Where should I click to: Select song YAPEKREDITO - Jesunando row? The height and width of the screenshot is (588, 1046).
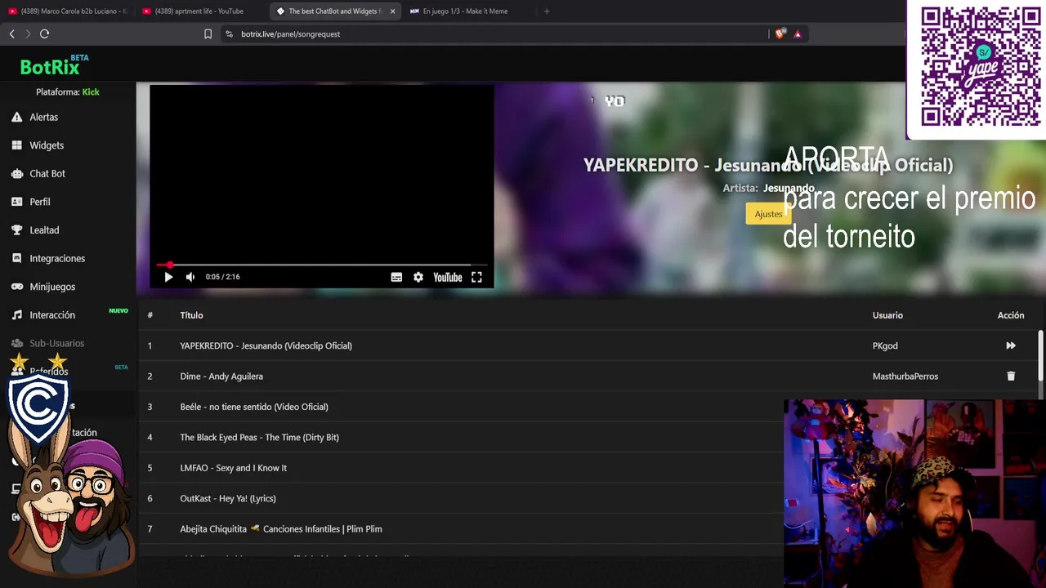(588, 345)
